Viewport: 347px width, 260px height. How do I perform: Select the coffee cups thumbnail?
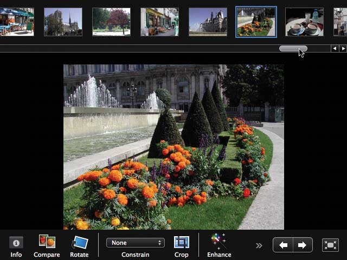click(304, 22)
